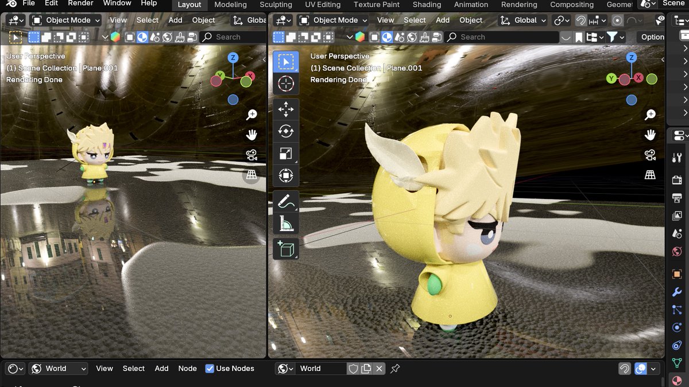Switch to the Shading workspace tab
This screenshot has height=387, width=689.
427,5
